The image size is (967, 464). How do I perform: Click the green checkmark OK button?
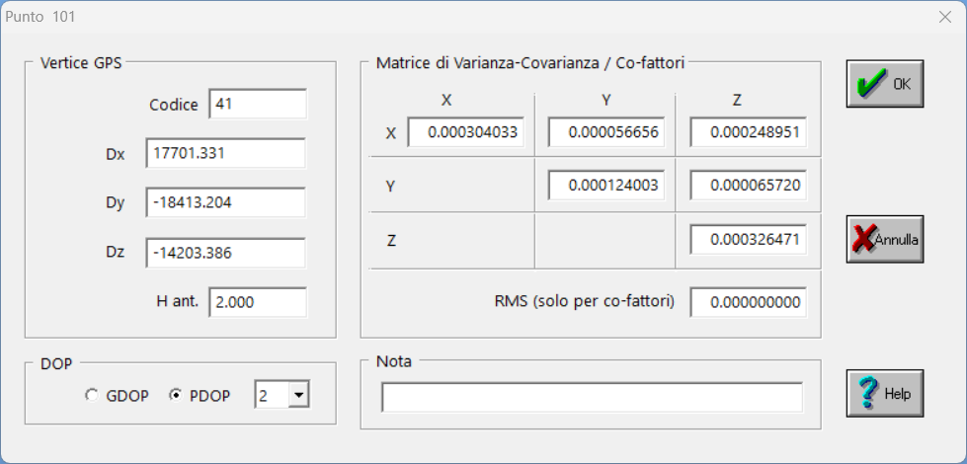(x=884, y=84)
